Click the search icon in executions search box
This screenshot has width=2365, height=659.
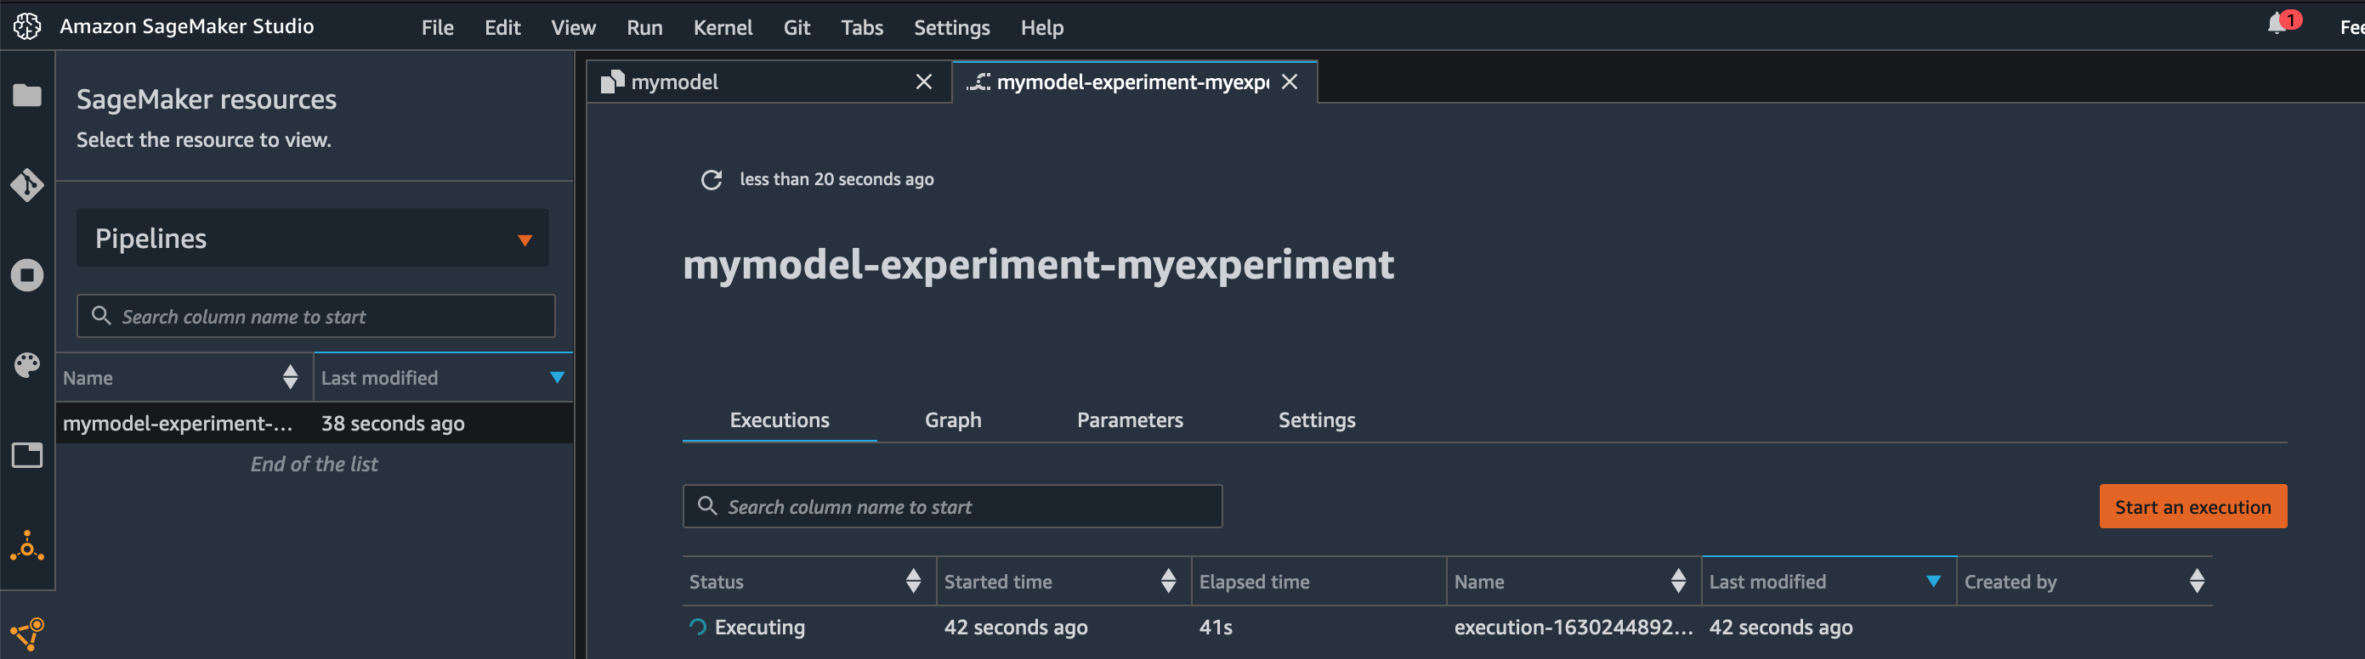pos(707,506)
